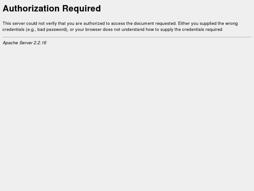This screenshot has height=191, width=254.
Task: Click 'credentials' at the second line start
Action: [x=13, y=29]
